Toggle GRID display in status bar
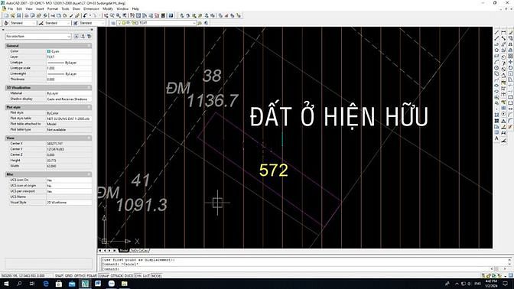The image size is (514, 289). [69, 276]
